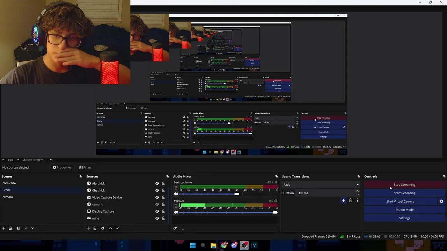Open scene filters icon in Scenes toolbar

coord(18,228)
